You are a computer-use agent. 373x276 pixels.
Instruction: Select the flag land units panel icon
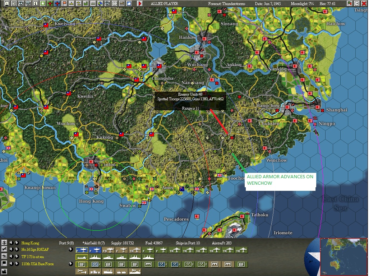tap(4, 263)
